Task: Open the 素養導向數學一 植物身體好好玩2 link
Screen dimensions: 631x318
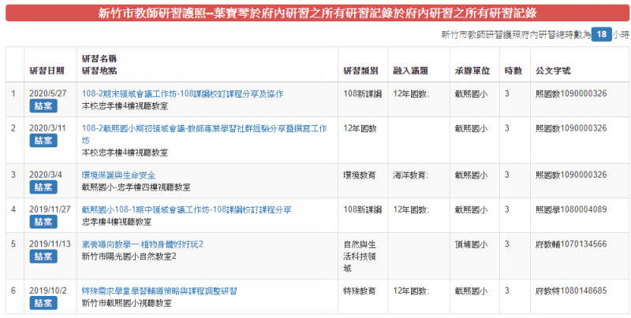Action: coord(143,244)
